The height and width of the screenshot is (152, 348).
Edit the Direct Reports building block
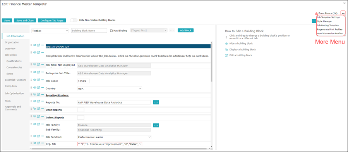coord(38,109)
